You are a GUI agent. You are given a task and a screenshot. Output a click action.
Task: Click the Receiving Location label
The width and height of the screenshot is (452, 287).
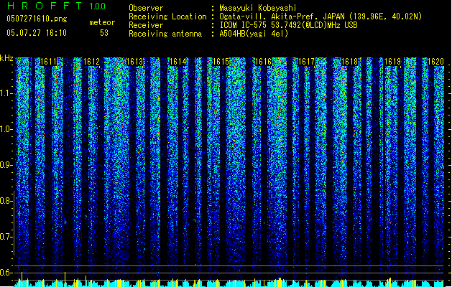(167, 17)
